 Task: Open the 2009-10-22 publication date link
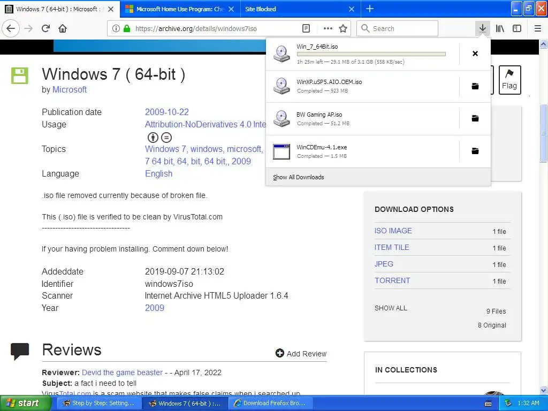click(167, 112)
